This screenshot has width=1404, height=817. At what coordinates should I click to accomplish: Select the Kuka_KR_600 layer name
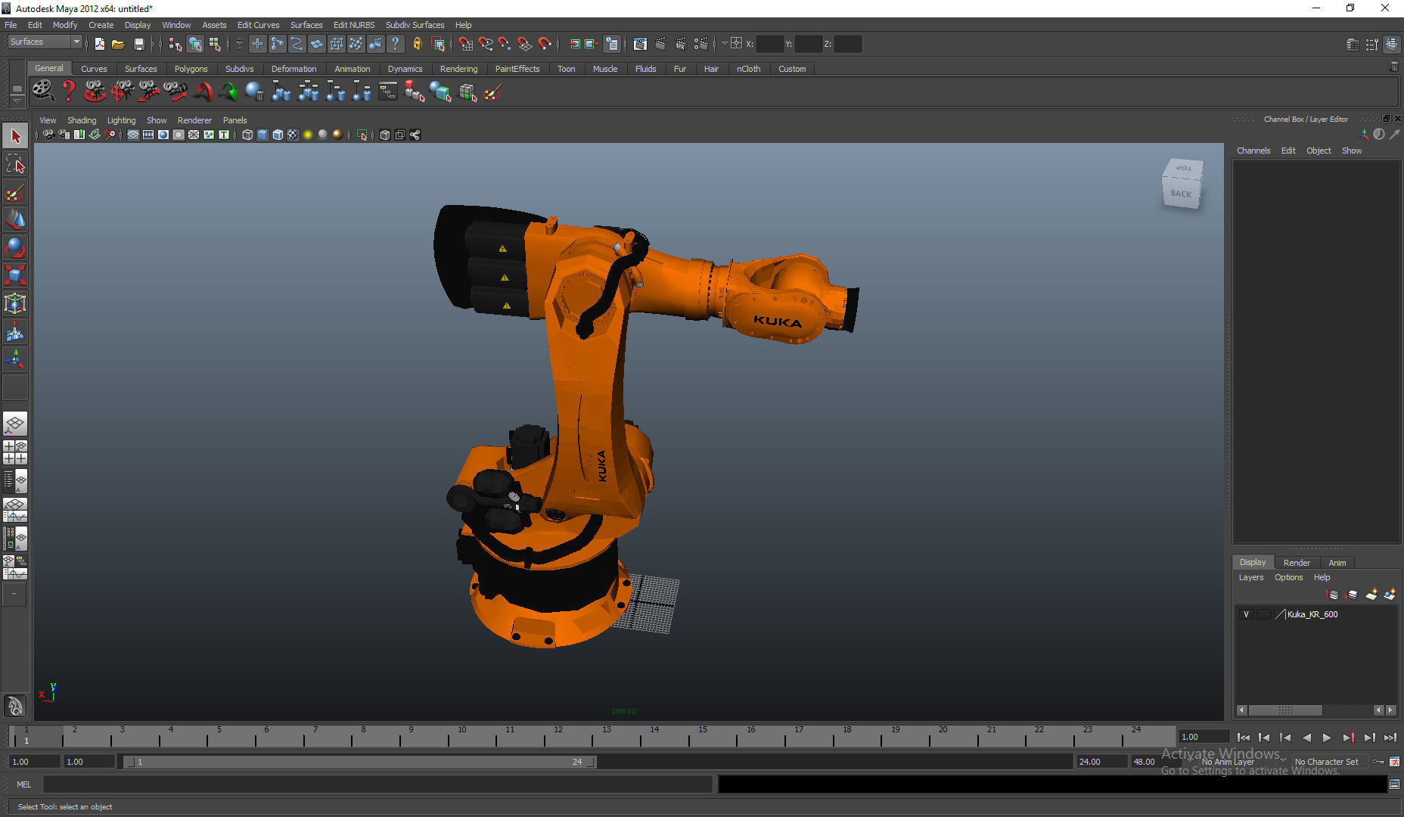pyautogui.click(x=1312, y=614)
